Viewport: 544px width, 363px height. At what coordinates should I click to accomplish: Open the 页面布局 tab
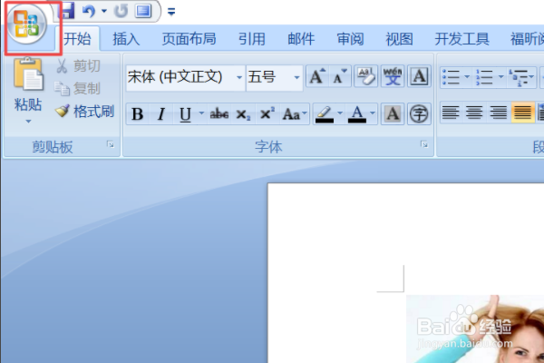click(x=189, y=38)
